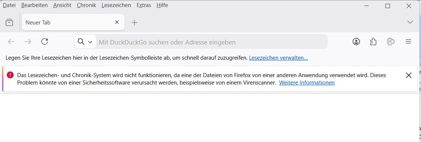Reload the page with refresh icon
The image size is (421, 142).
45,42
